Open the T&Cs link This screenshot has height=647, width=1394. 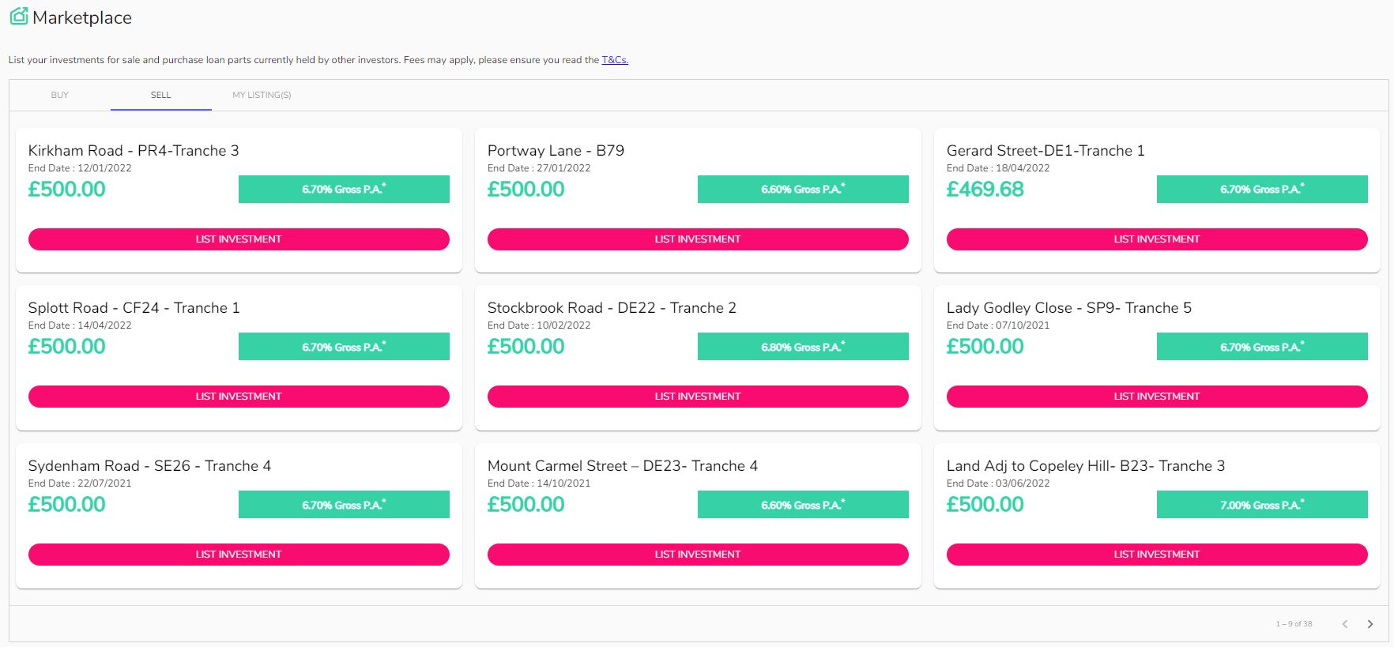615,60
